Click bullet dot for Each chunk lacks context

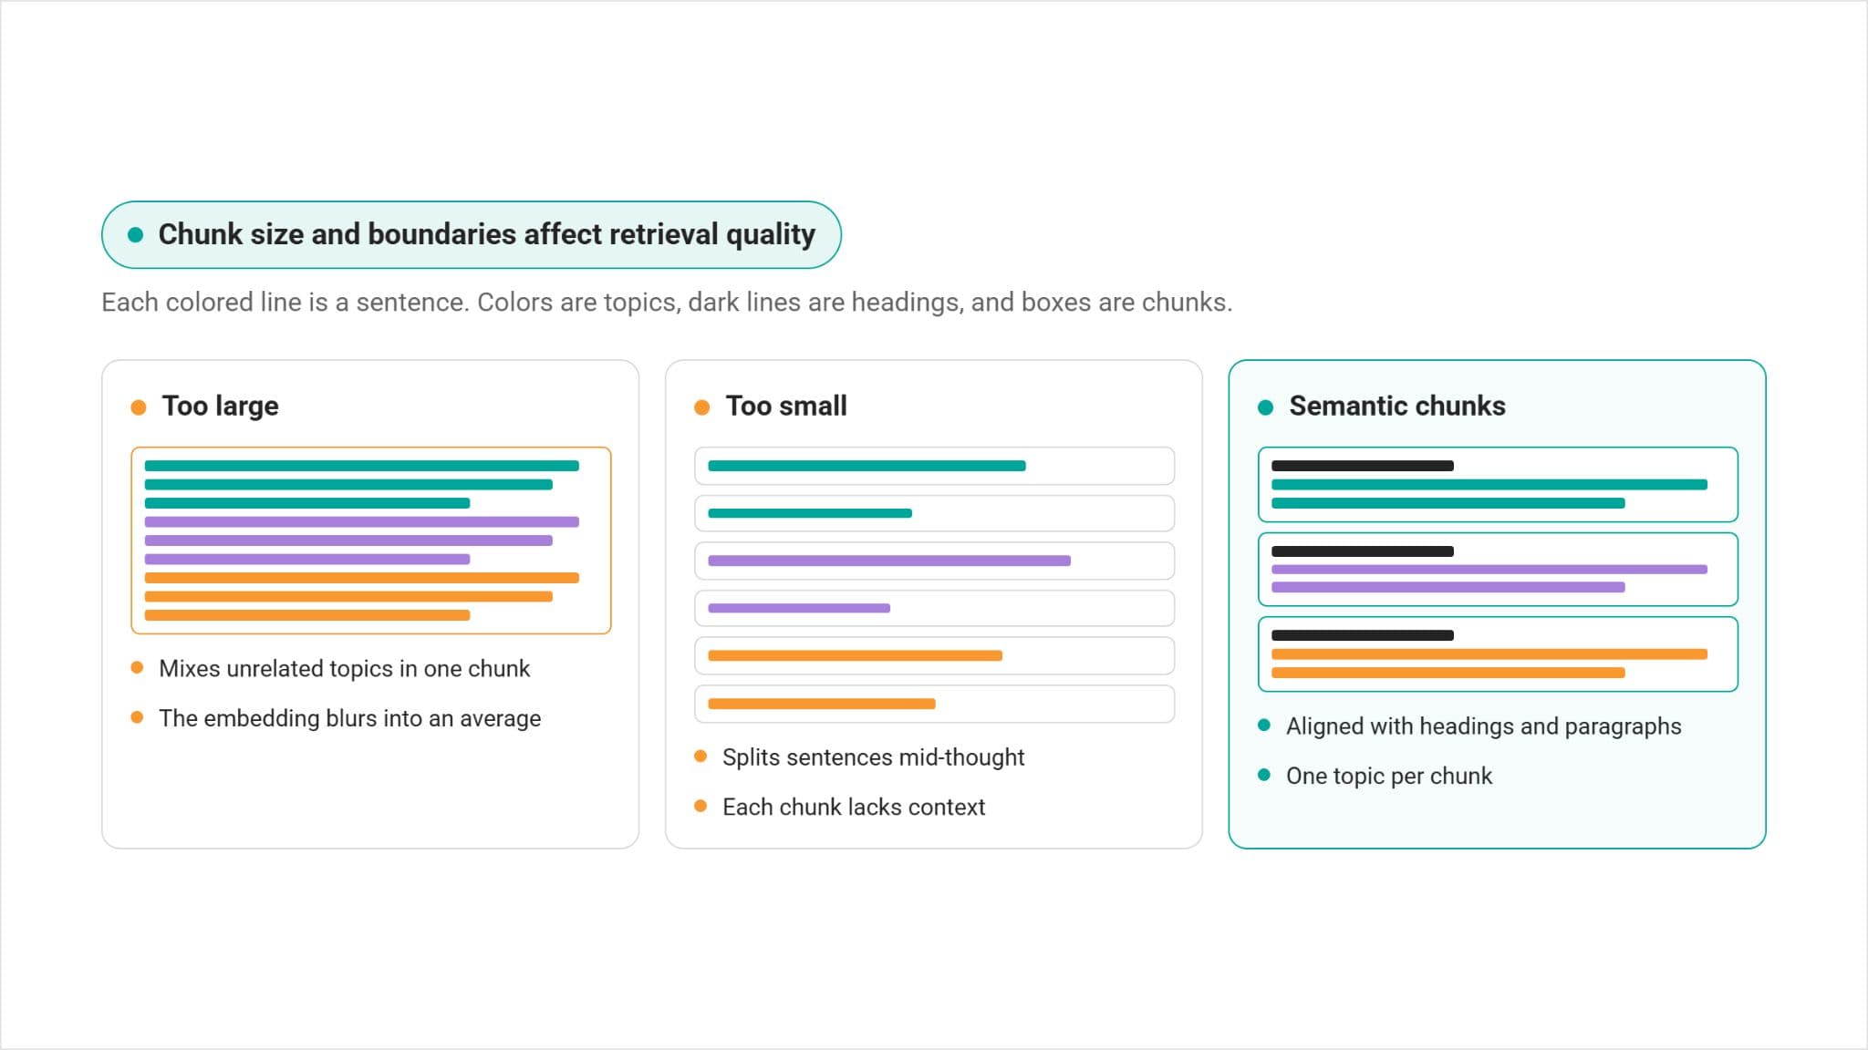click(700, 806)
